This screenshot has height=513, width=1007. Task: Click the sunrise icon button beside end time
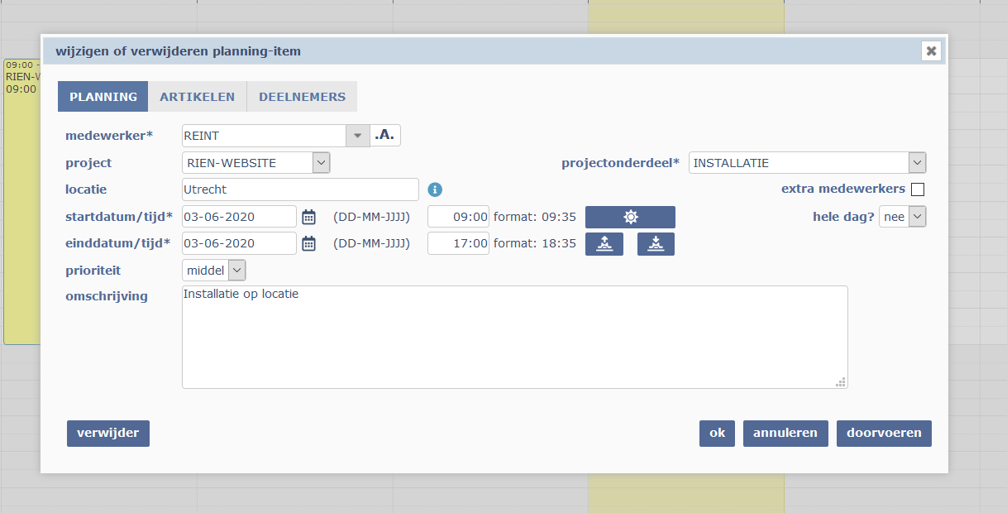604,244
